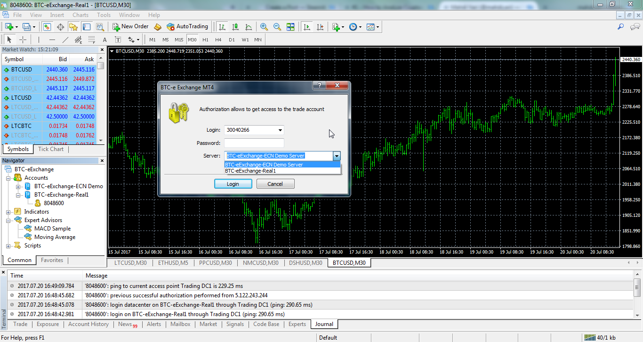643x342 pixels.
Task: Pick the horizontal line drawing tool
Action: [x=52, y=40]
